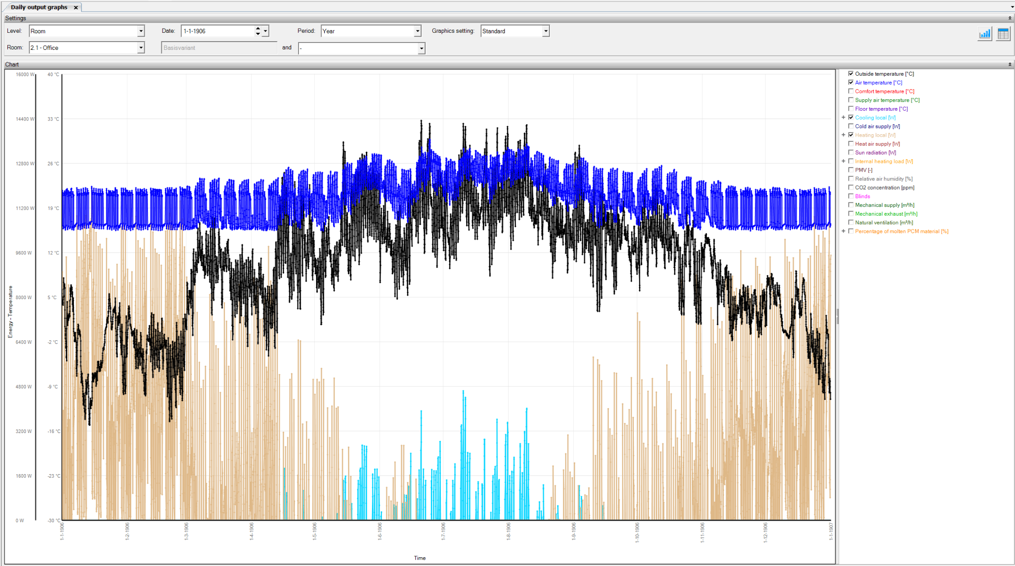Open the Level dropdown
Viewport: 1015px width, 566px height.
coord(141,31)
